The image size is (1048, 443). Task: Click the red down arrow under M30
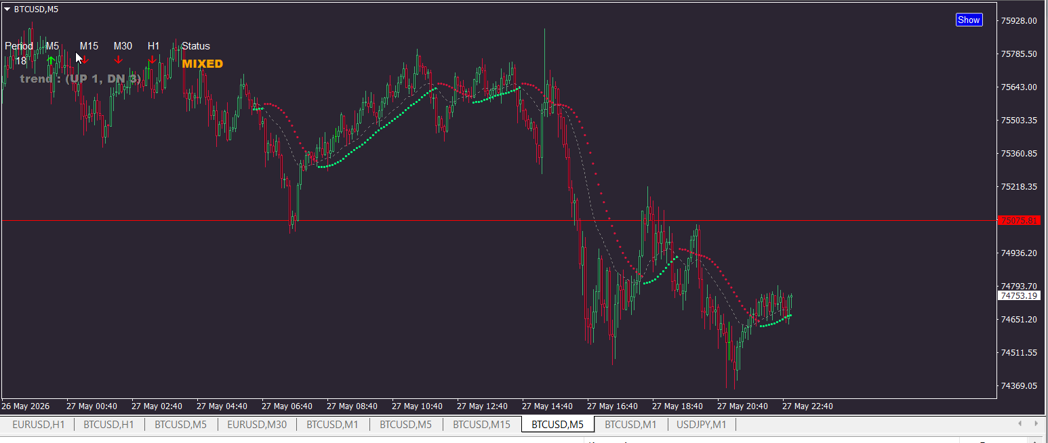[x=119, y=60]
